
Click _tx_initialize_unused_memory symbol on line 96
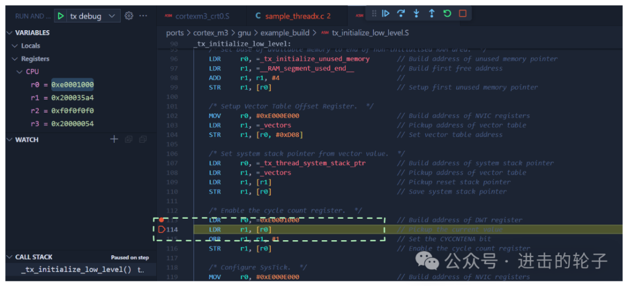click(315, 59)
